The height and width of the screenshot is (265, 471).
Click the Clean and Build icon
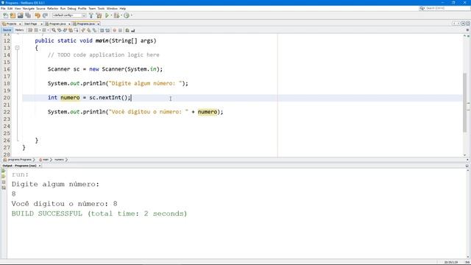pos(99,15)
